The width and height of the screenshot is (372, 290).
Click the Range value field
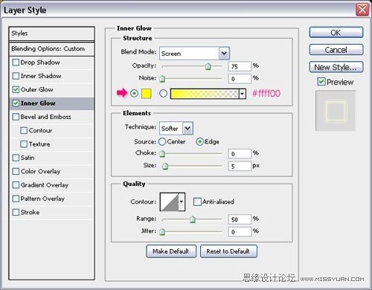(240, 219)
